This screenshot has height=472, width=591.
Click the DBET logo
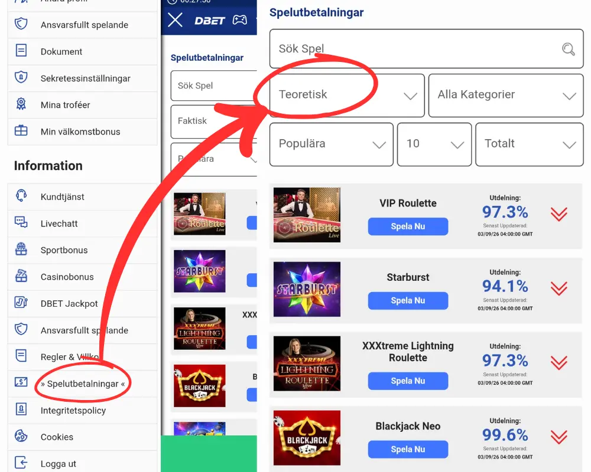coord(210,21)
